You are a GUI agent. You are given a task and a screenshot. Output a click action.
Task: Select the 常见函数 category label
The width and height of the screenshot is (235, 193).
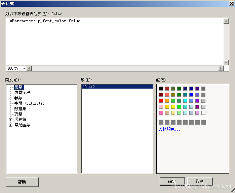(x=22, y=125)
